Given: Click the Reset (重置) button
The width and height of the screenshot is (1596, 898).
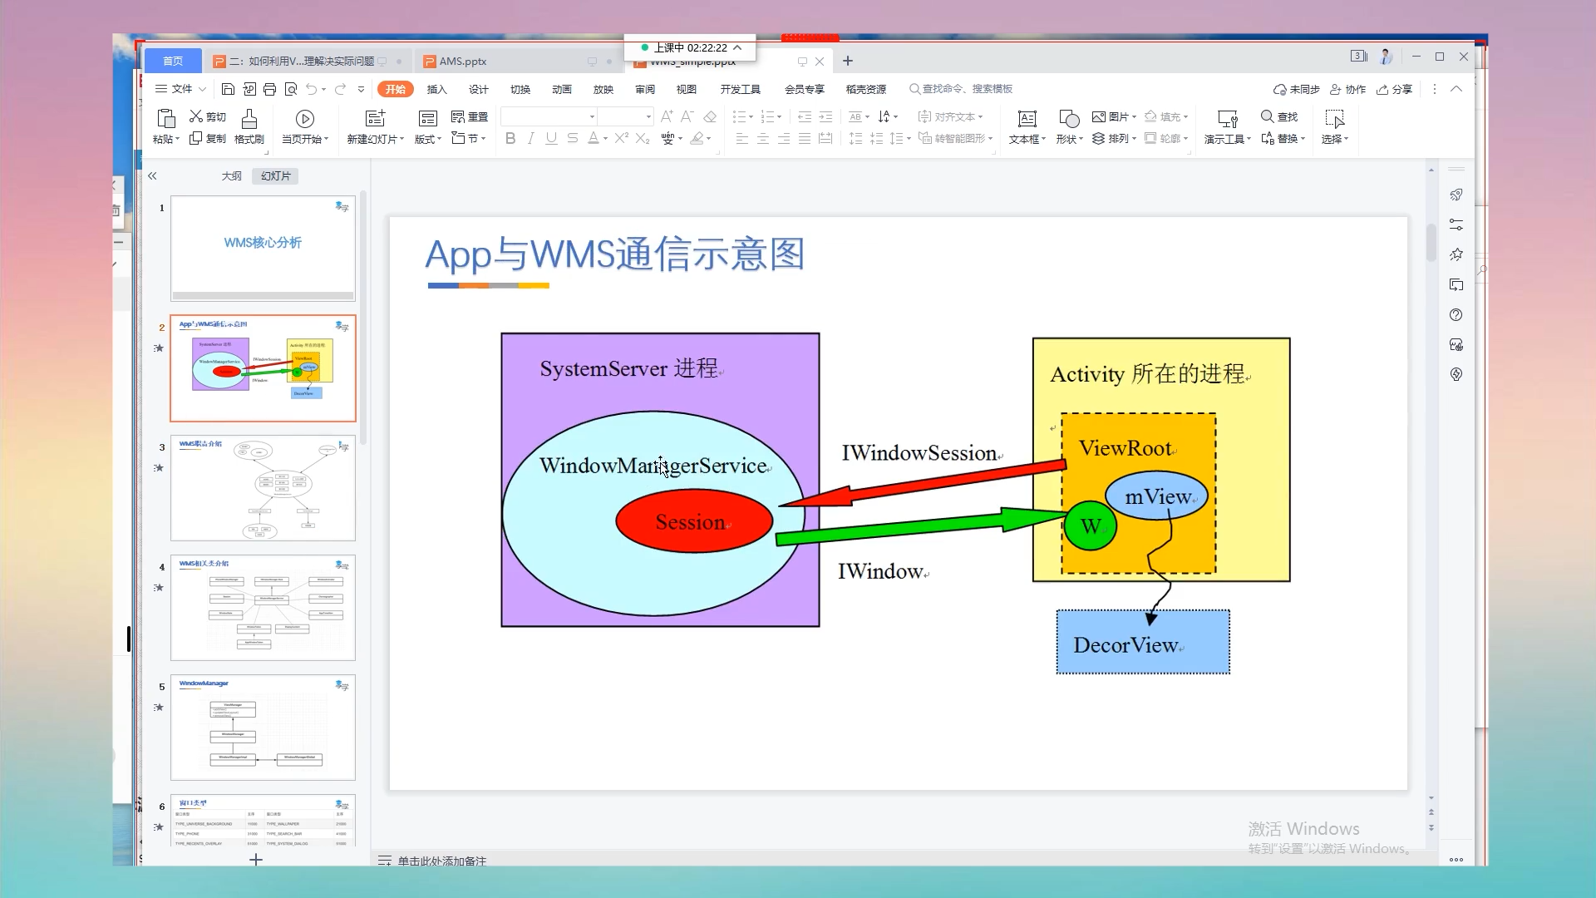Looking at the screenshot, I should pos(470,117).
